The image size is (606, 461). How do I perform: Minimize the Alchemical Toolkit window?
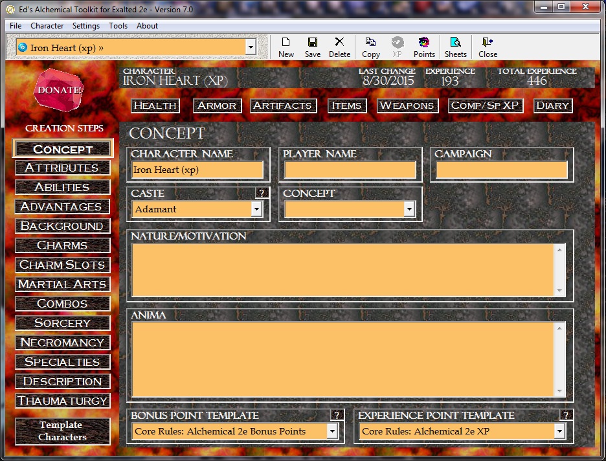[544, 7]
